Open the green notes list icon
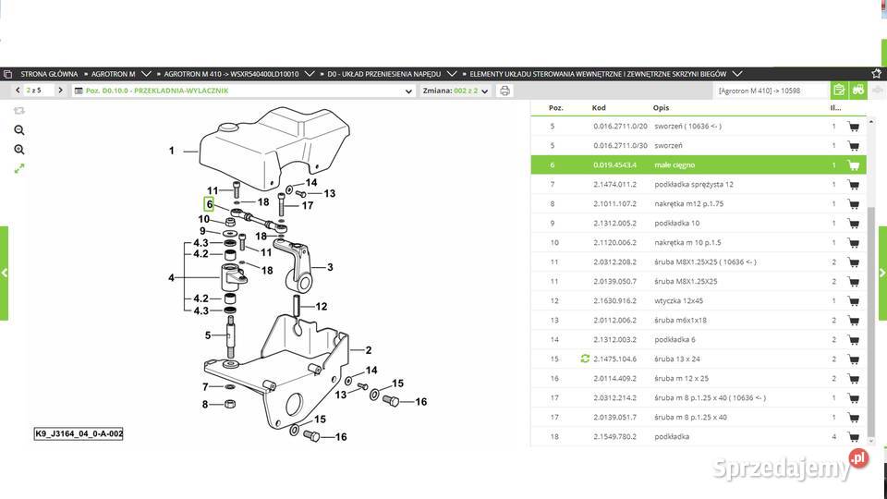This screenshot has height=499, width=887. click(x=838, y=91)
